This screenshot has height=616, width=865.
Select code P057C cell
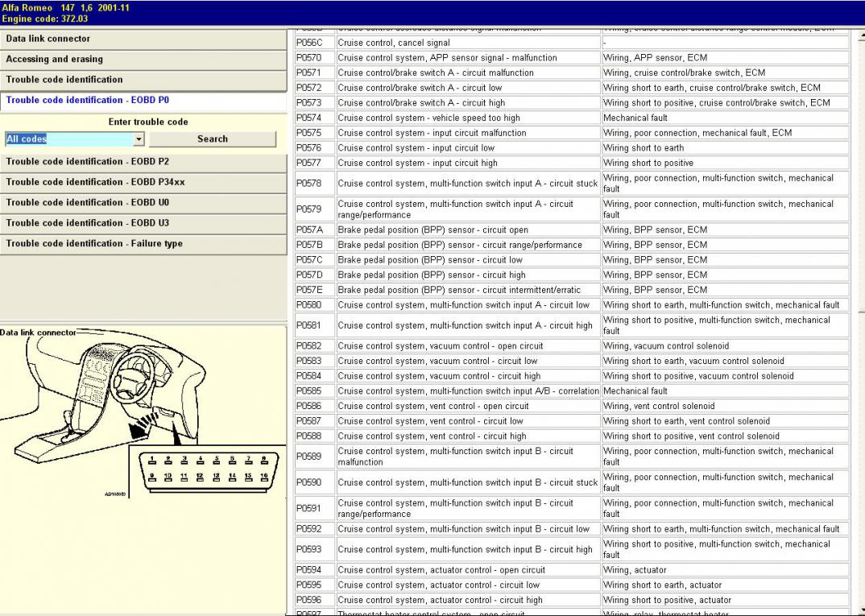[315, 260]
